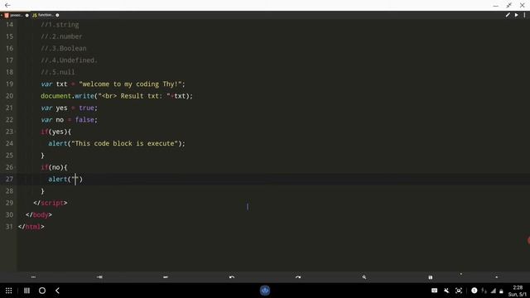Click the //.4.Undefined comment on line 17
Viewport: 530px width, 298px height.
(x=69, y=60)
